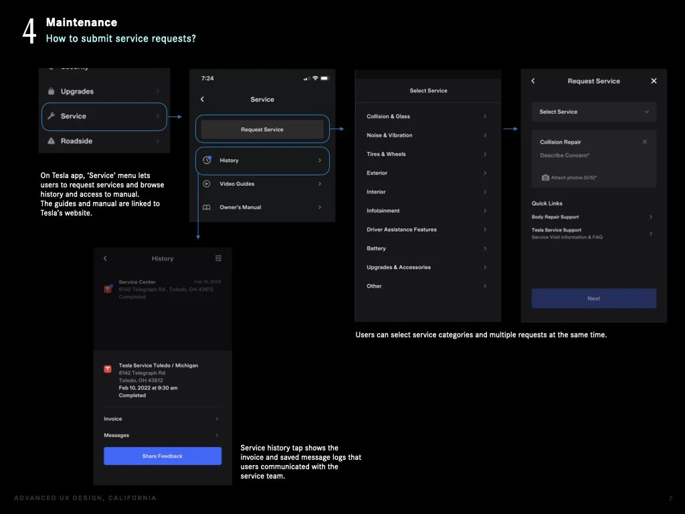The image size is (685, 514).
Task: Select Exterior service category
Action: click(x=427, y=173)
